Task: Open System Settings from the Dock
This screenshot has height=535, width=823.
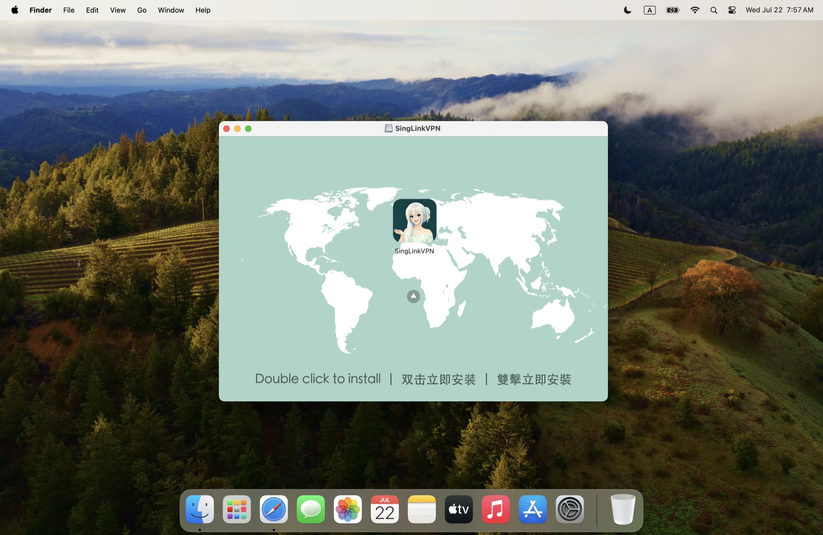Action: pyautogui.click(x=570, y=509)
